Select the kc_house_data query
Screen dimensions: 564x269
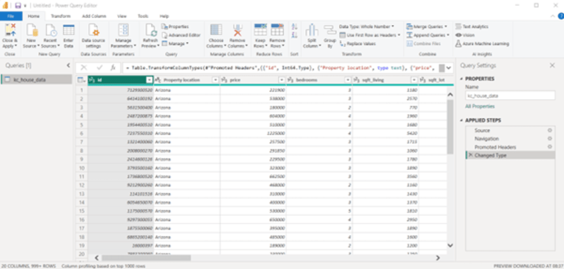coord(36,80)
